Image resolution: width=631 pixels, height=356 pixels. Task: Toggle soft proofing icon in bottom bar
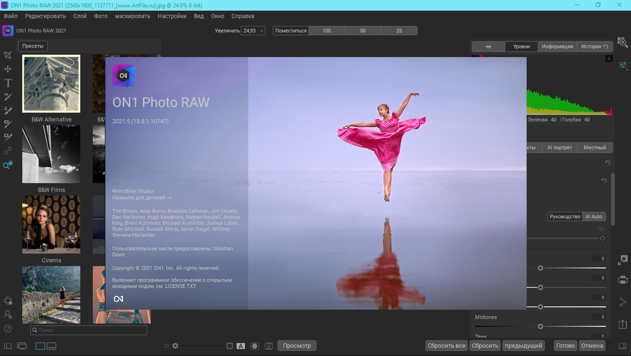[x=268, y=346]
